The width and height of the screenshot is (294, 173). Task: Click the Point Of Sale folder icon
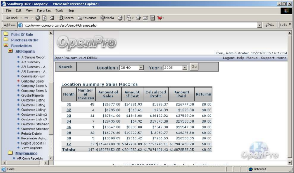6,34
